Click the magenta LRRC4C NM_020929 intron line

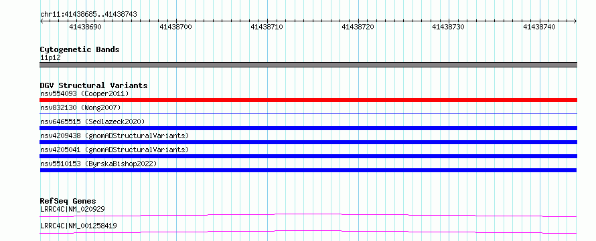308,215
